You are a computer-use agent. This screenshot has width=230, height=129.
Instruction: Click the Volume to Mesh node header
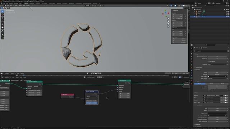(34, 82)
